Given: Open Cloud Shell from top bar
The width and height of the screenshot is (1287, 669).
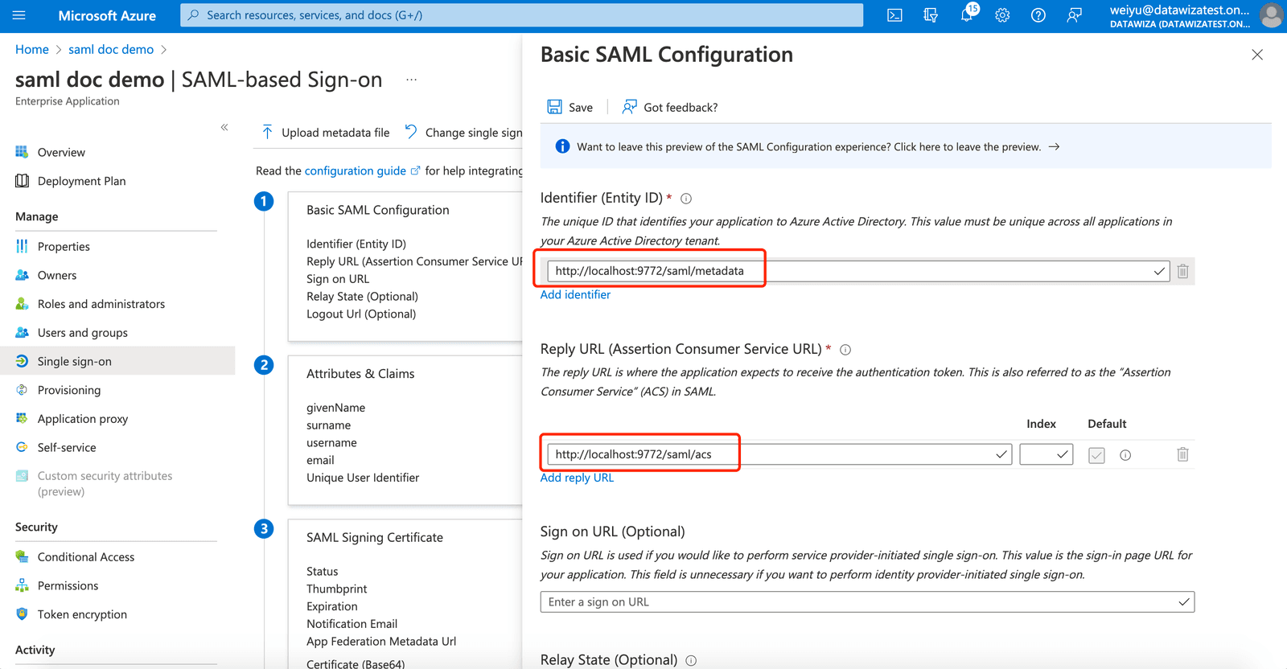Looking at the screenshot, I should 894,15.
